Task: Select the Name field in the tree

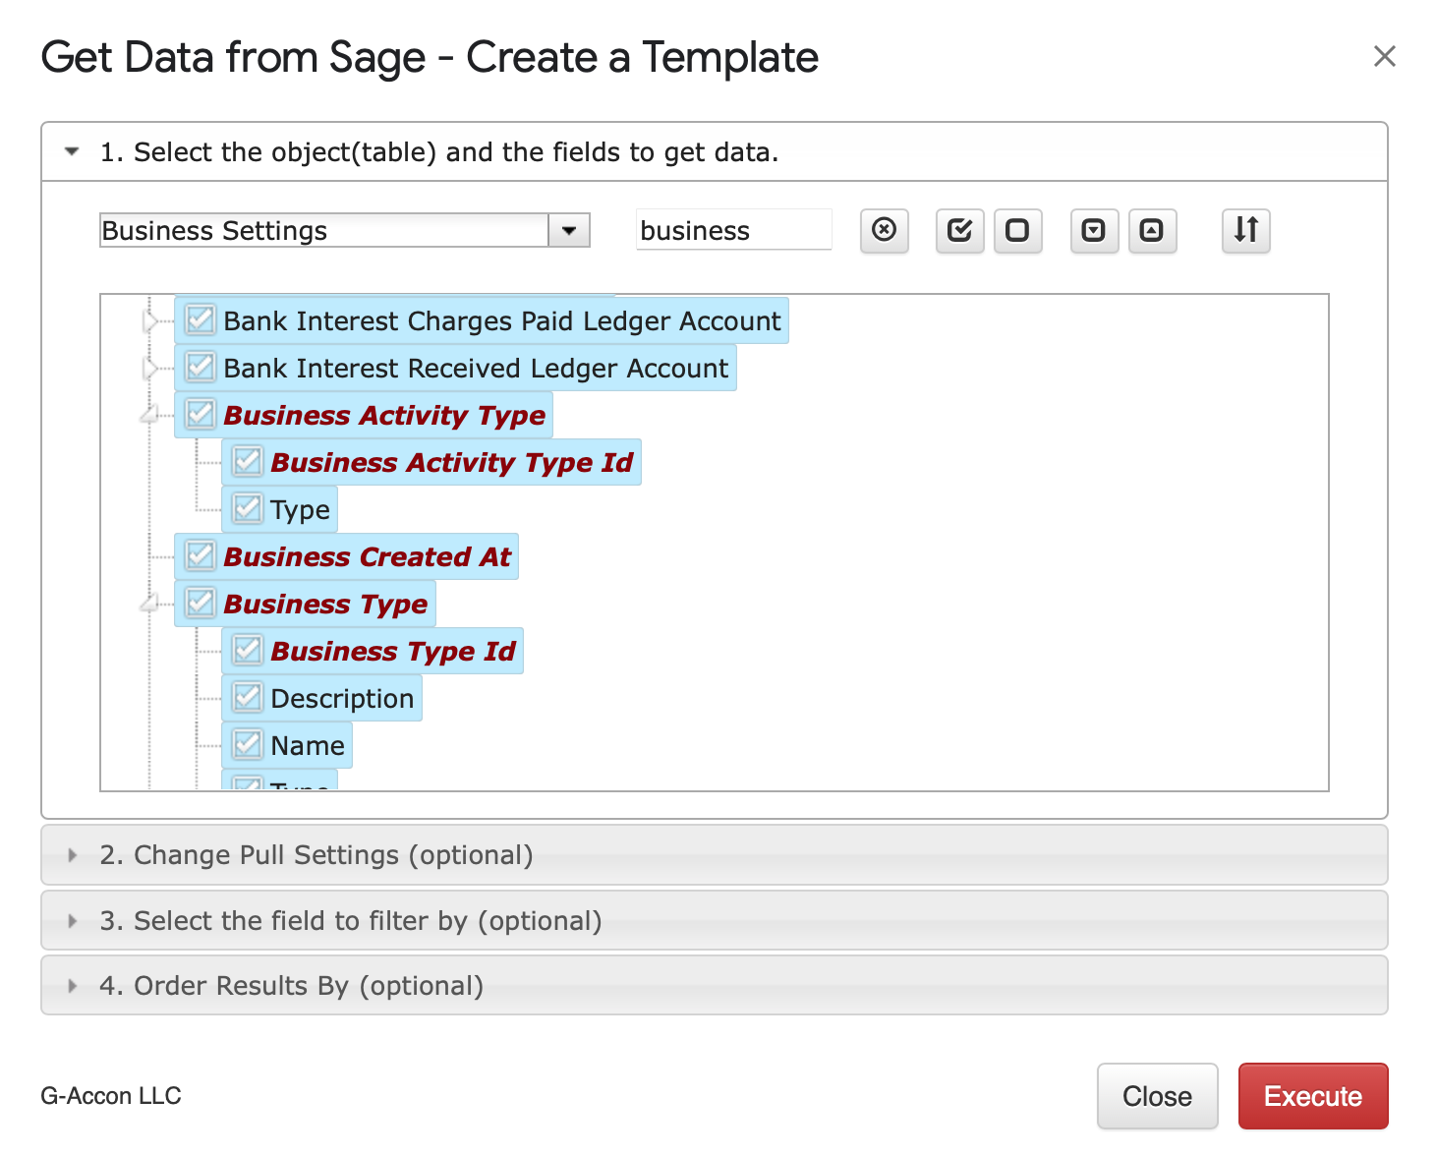Action: [308, 746]
